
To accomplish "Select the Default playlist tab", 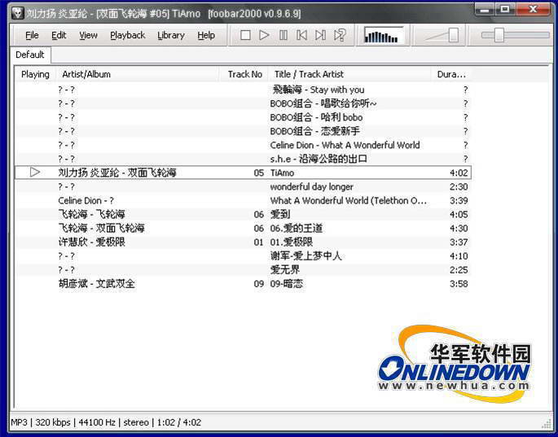I will [x=30, y=55].
